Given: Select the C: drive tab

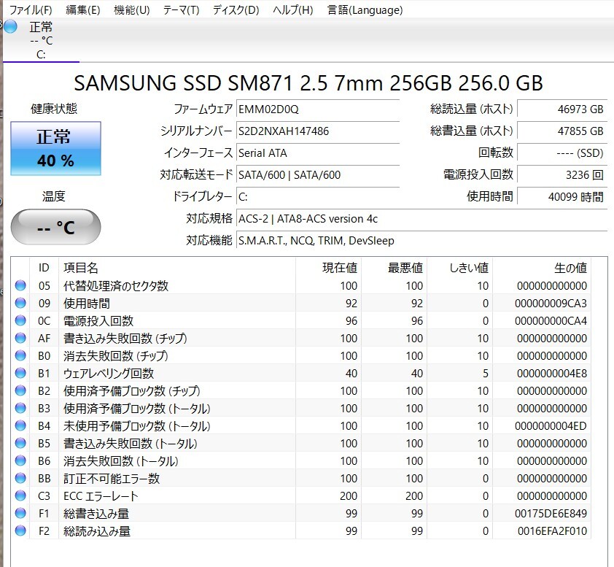Looking at the screenshot, I should click(41, 41).
